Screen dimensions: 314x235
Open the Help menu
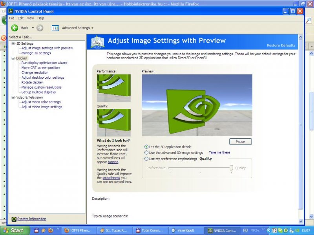41,18
